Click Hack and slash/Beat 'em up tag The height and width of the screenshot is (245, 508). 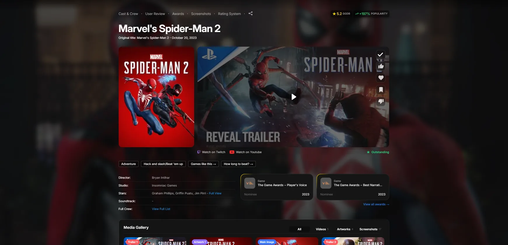(x=163, y=164)
